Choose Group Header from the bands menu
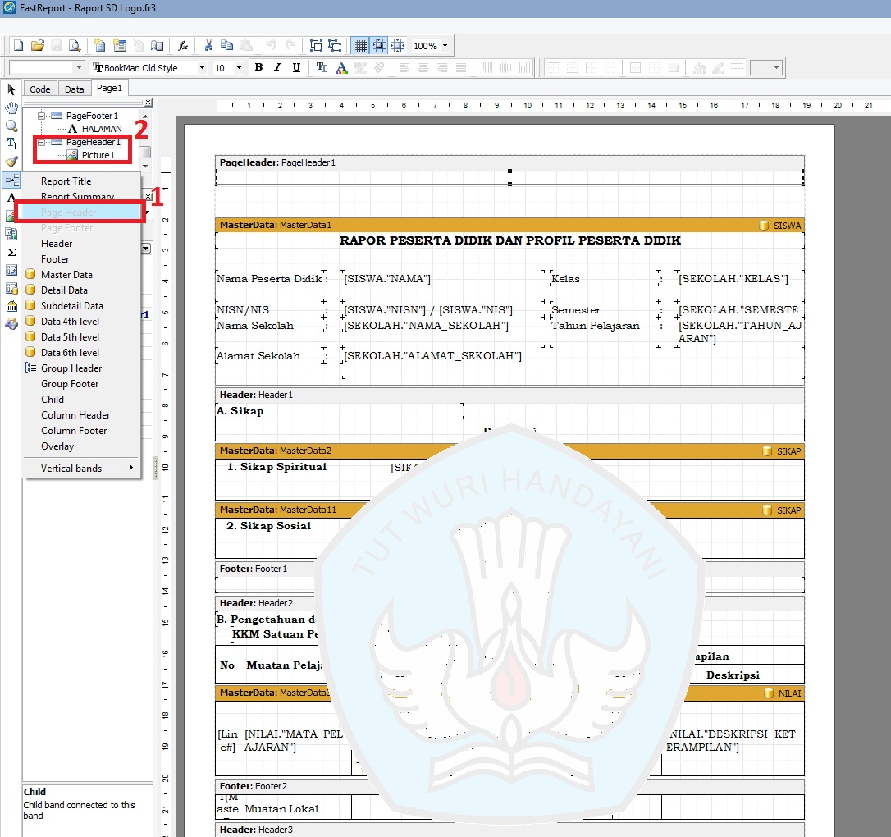The width and height of the screenshot is (891, 837). (71, 368)
